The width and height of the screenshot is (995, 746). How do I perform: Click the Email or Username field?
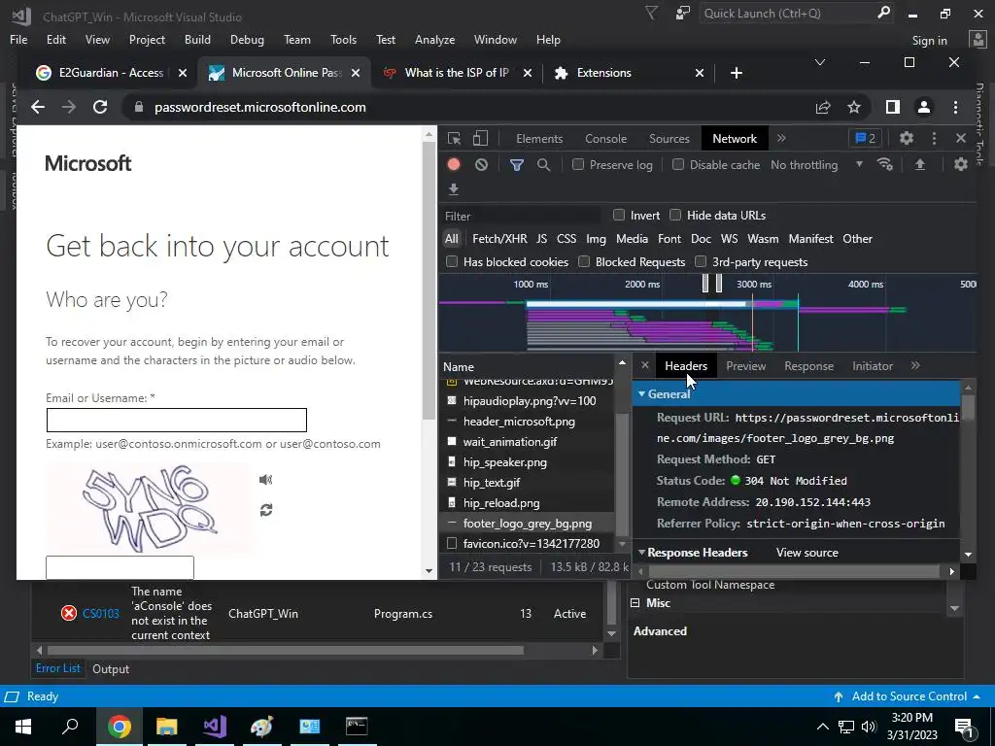pos(177,420)
